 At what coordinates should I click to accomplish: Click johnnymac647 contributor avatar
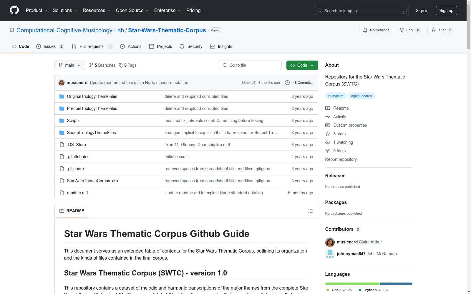tap(330, 254)
